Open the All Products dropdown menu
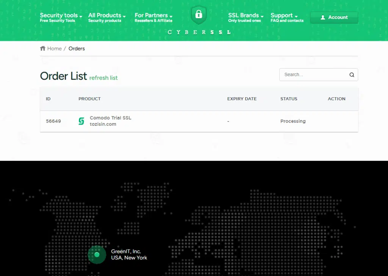This screenshot has width=388, height=276. click(x=107, y=17)
